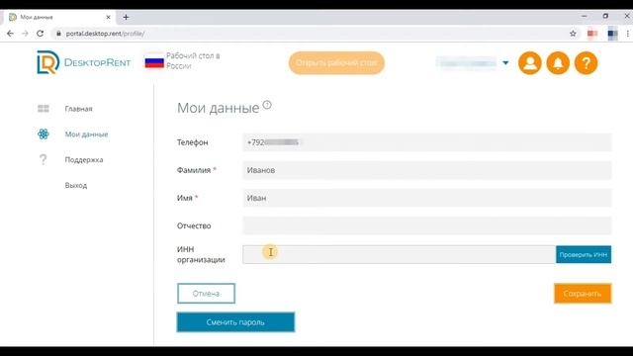
Task: Switch to the Мои данные browser tab
Action: (x=59, y=17)
